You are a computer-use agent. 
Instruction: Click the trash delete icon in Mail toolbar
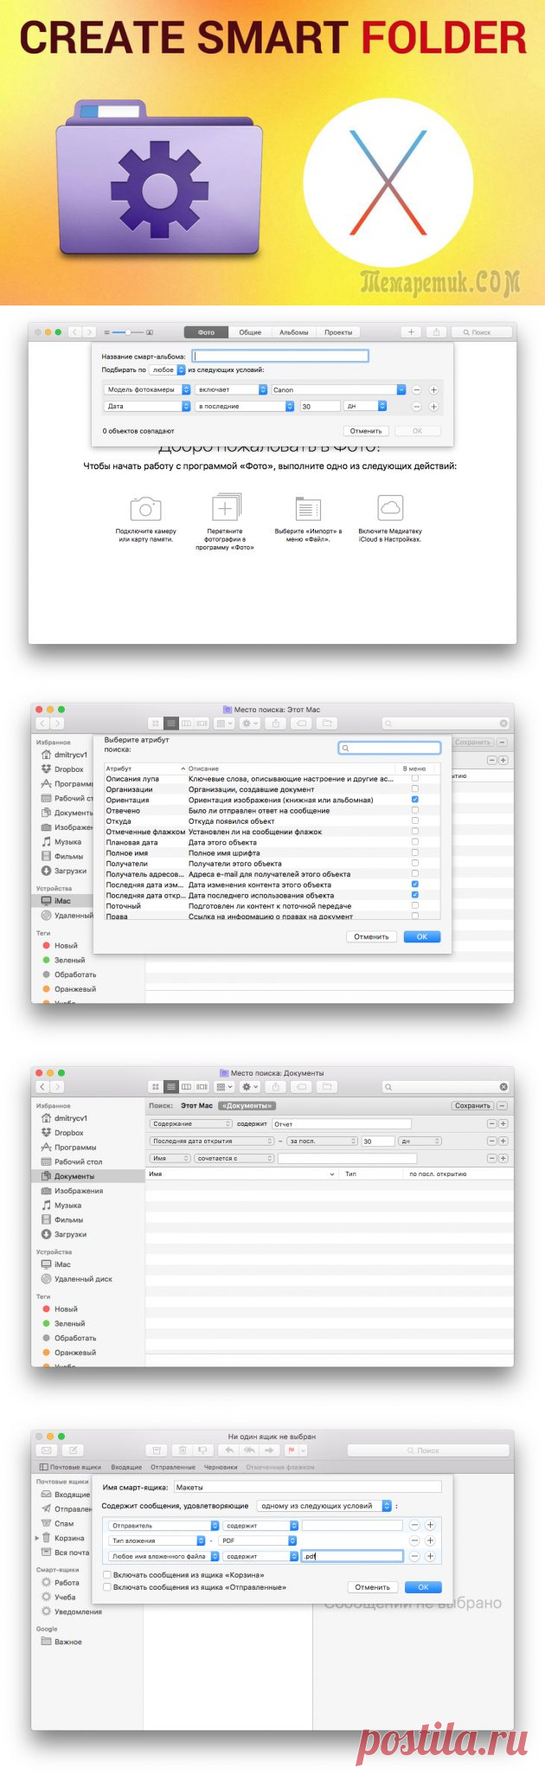point(183,1450)
